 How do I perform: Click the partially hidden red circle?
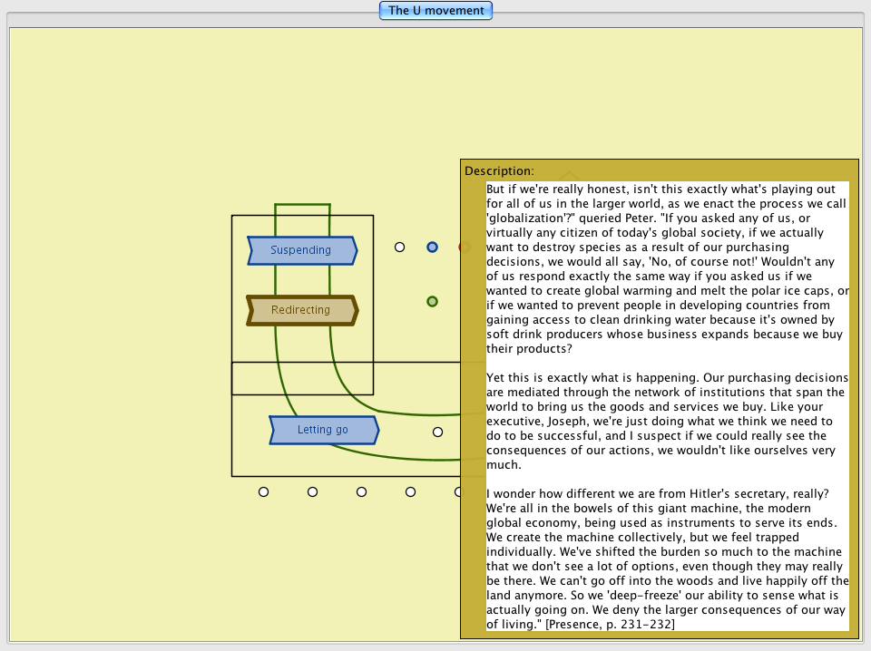pyautogui.click(x=461, y=247)
